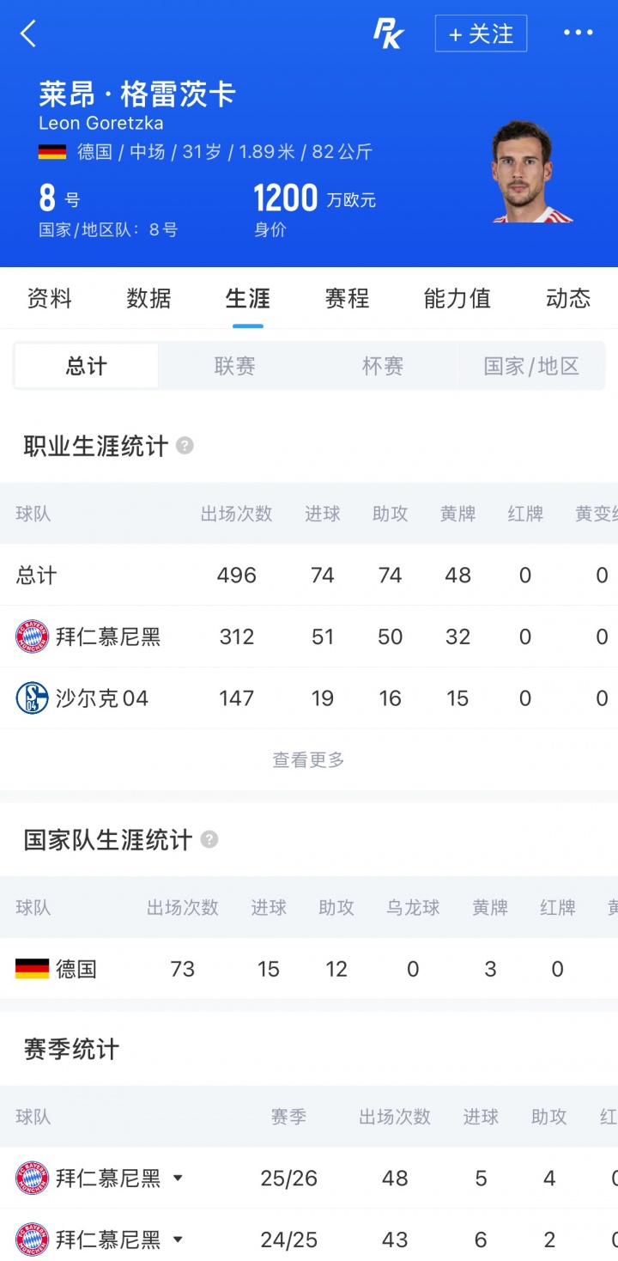Tap the back arrow icon
The height and width of the screenshot is (1261, 618).
pyautogui.click(x=28, y=34)
